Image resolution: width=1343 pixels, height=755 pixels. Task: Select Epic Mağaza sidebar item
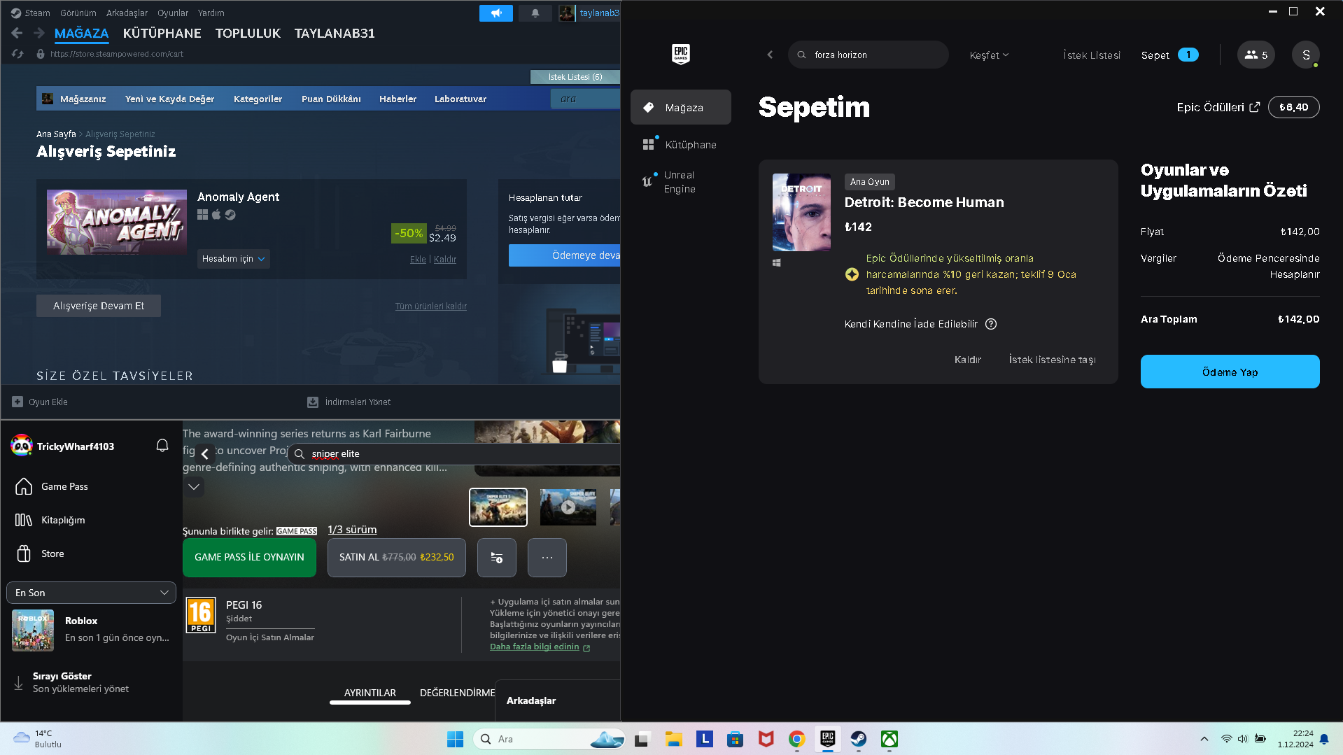tap(680, 108)
